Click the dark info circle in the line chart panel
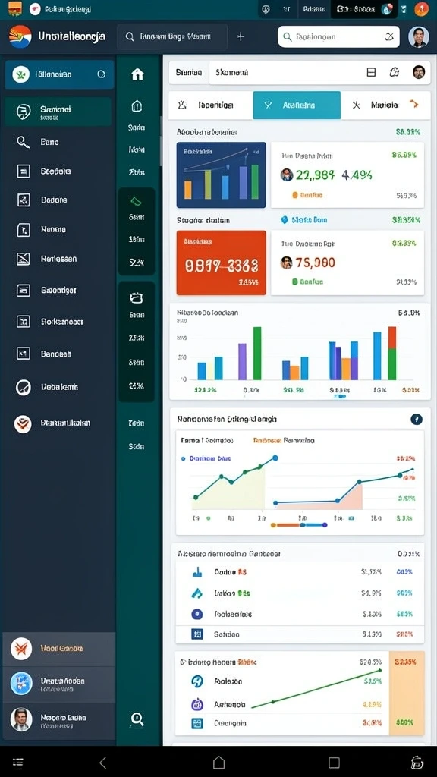Image resolution: width=437 pixels, height=777 pixels. 417,419
